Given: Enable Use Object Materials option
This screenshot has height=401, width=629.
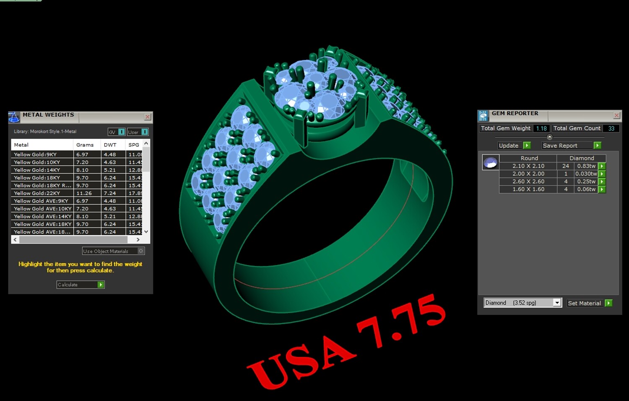Looking at the screenshot, I should [x=113, y=251].
